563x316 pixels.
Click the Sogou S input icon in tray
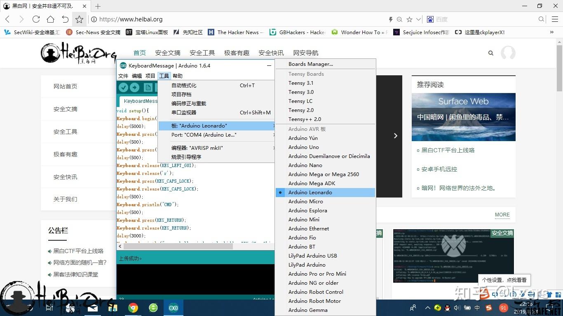pyautogui.click(x=488, y=308)
